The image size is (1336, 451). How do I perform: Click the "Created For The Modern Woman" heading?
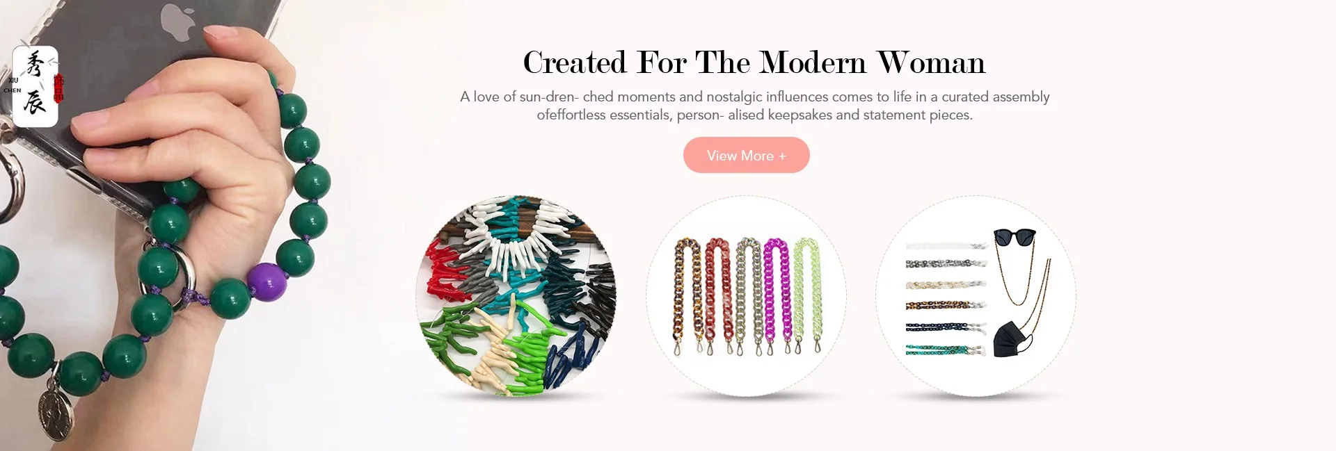pyautogui.click(x=754, y=63)
